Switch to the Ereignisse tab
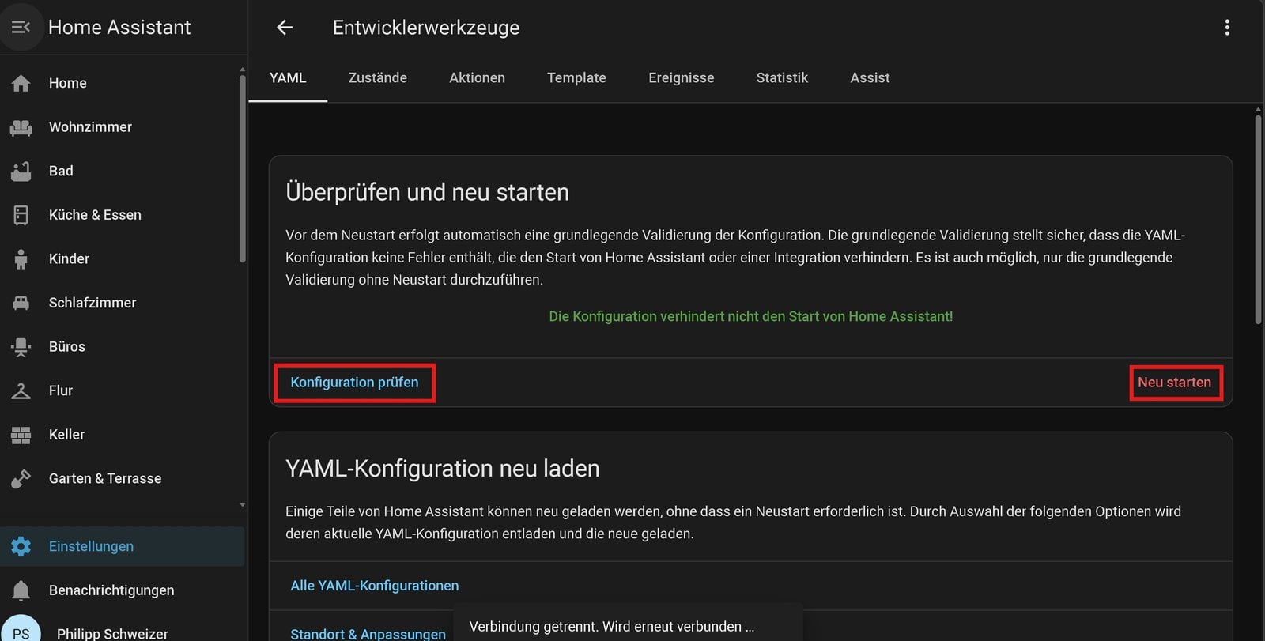The image size is (1265, 641). (681, 77)
